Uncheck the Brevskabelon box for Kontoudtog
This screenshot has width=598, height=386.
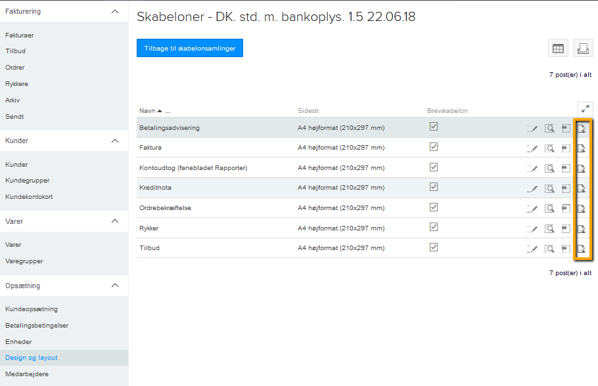433,167
